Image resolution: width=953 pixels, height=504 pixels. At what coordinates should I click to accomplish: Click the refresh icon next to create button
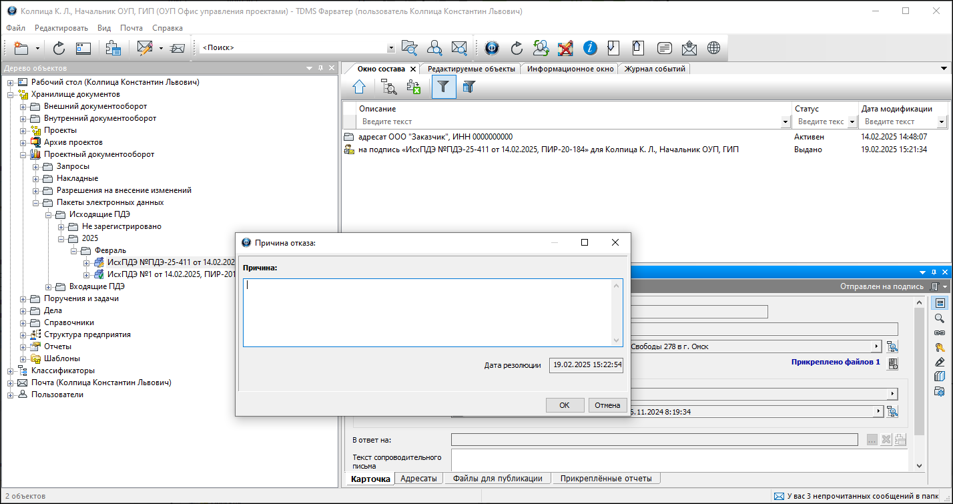pyautogui.click(x=59, y=48)
